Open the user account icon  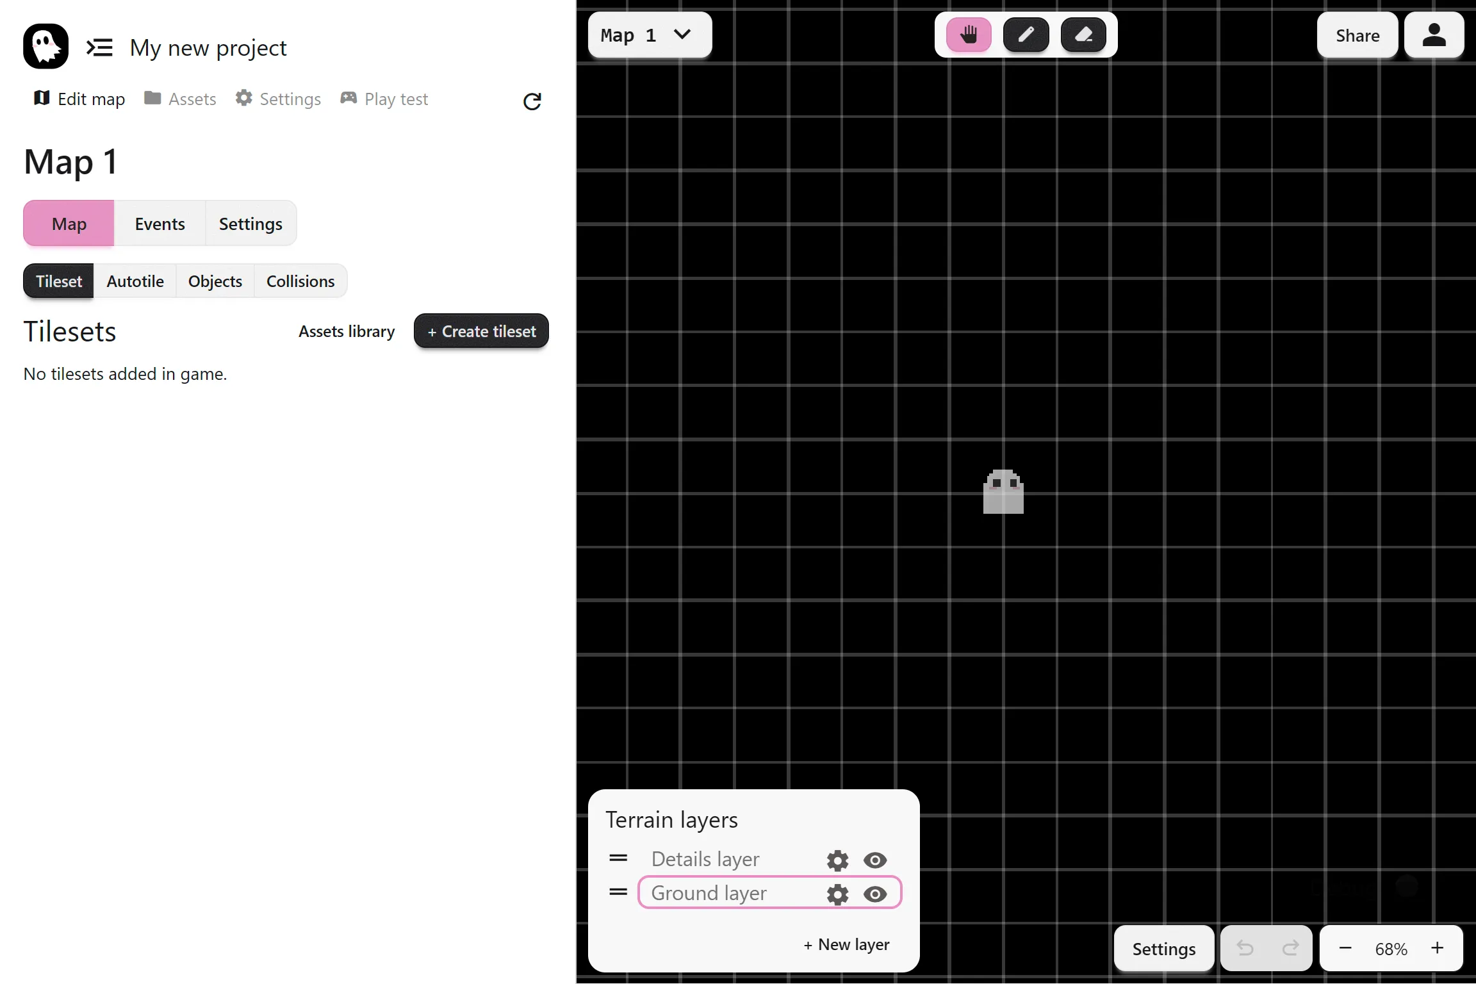1434,35
